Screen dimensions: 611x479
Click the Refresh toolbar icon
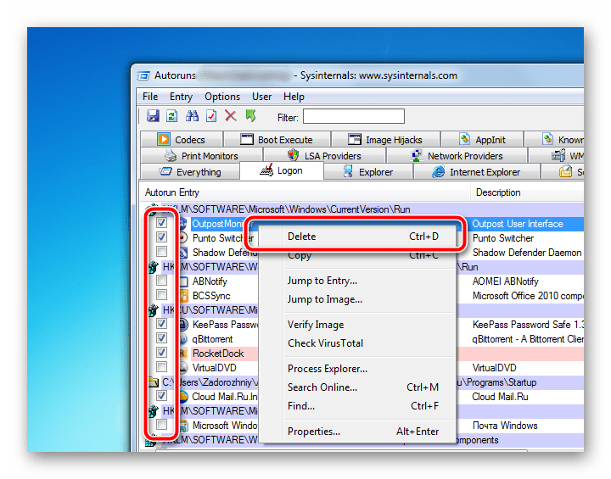point(171,116)
